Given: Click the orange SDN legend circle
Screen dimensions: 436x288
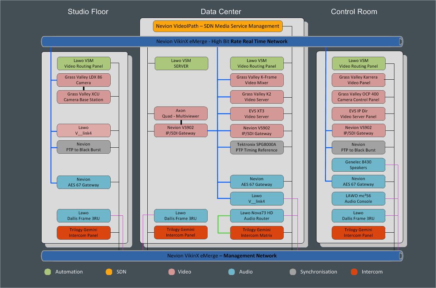Looking at the screenshot, I should (x=109, y=272).
